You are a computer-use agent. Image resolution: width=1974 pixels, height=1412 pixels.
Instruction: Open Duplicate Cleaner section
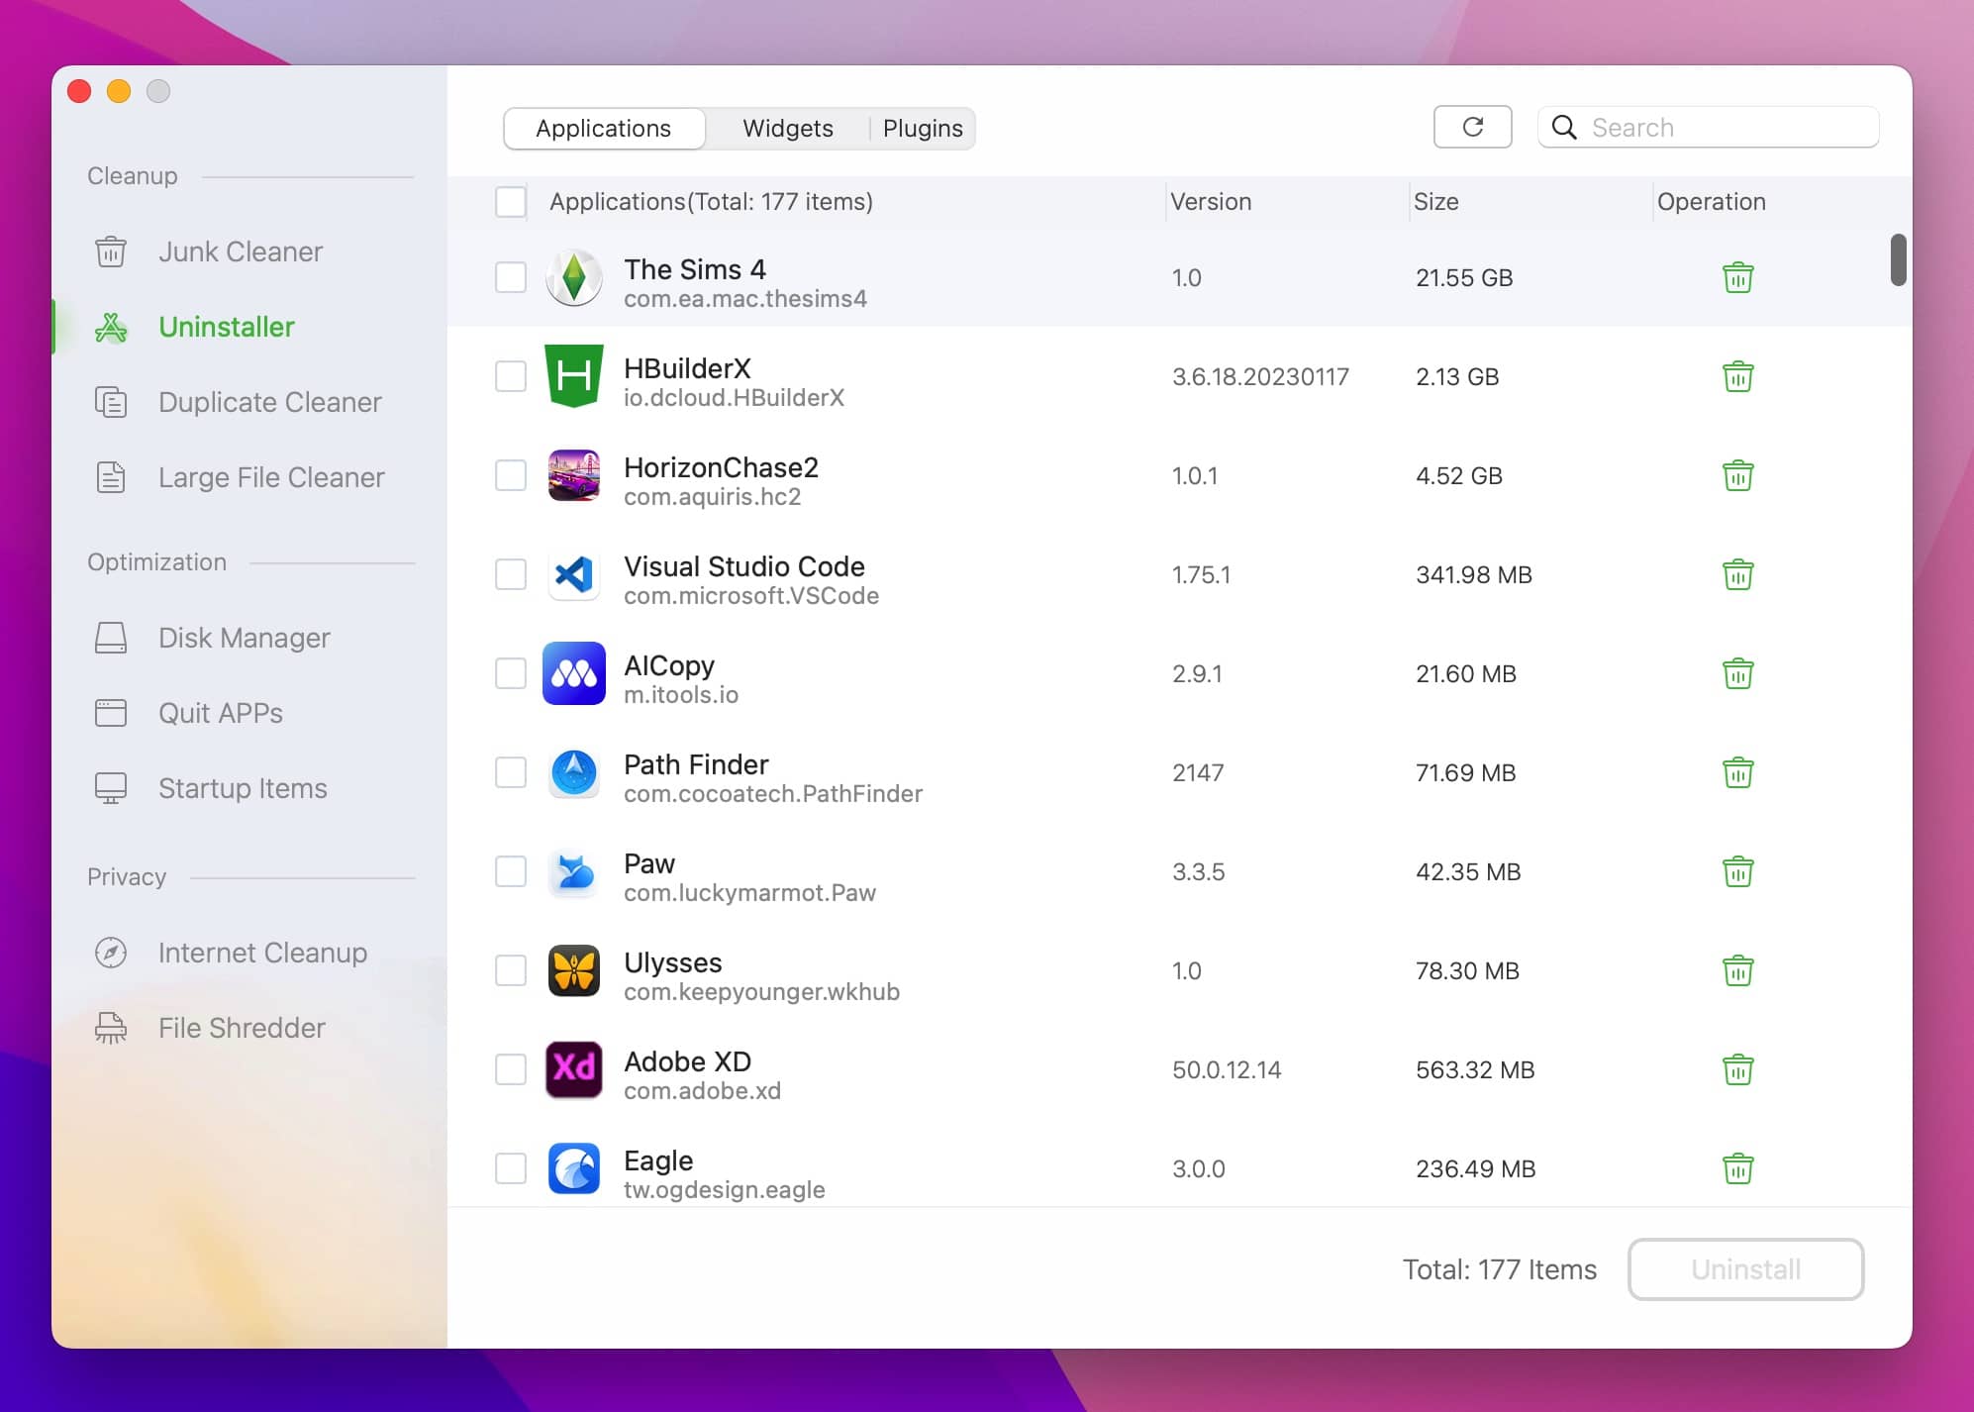[x=238, y=402]
